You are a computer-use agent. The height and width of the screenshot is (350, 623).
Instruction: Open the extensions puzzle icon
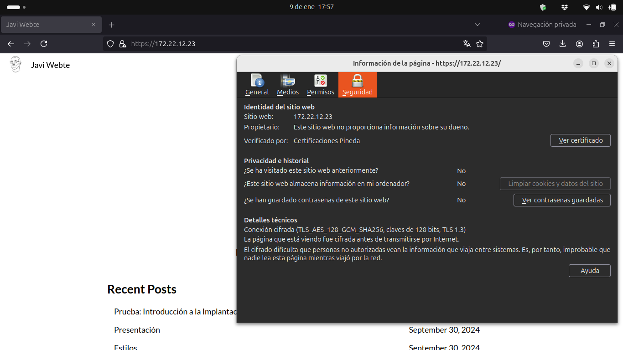click(596, 44)
